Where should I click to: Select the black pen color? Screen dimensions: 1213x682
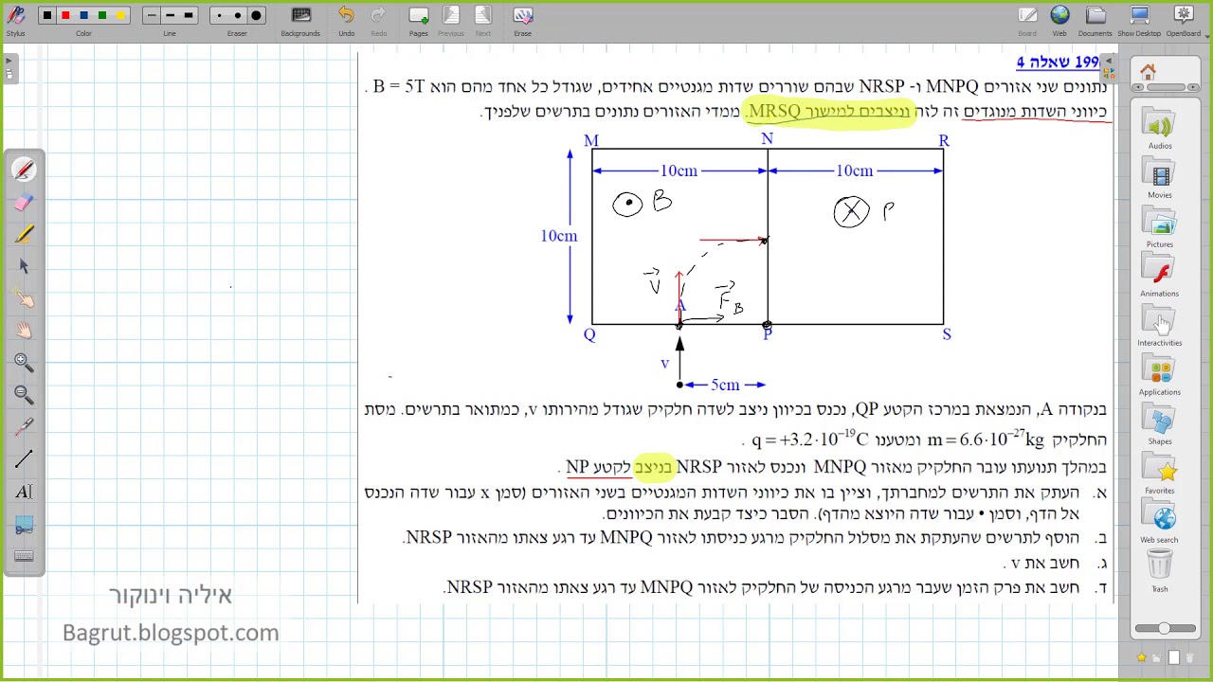tap(47, 16)
